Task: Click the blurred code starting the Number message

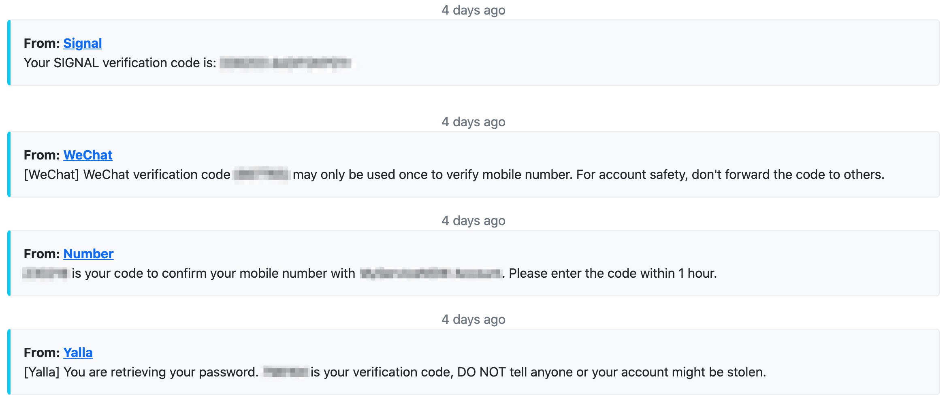Action: click(46, 274)
